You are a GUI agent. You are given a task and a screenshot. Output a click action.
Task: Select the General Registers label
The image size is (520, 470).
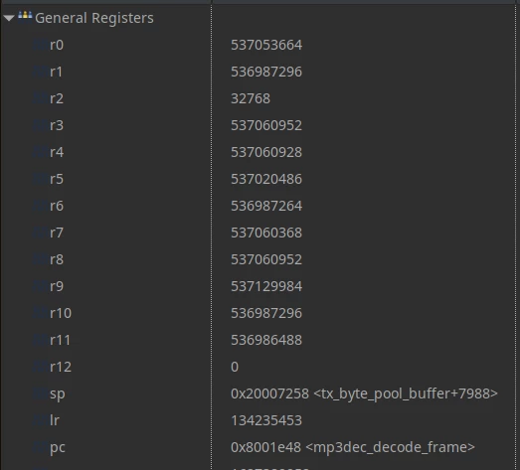94,18
